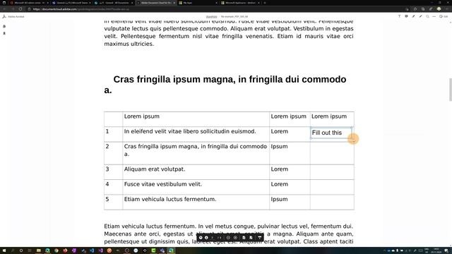Click the cell 'Aliquam erat volutpat.' in row 3
The height and width of the screenshot is (254, 452).
click(155, 169)
